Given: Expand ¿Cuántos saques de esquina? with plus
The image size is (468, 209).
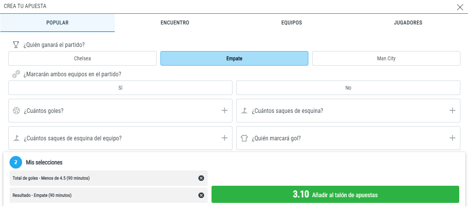Looking at the screenshot, I should click(x=452, y=111).
